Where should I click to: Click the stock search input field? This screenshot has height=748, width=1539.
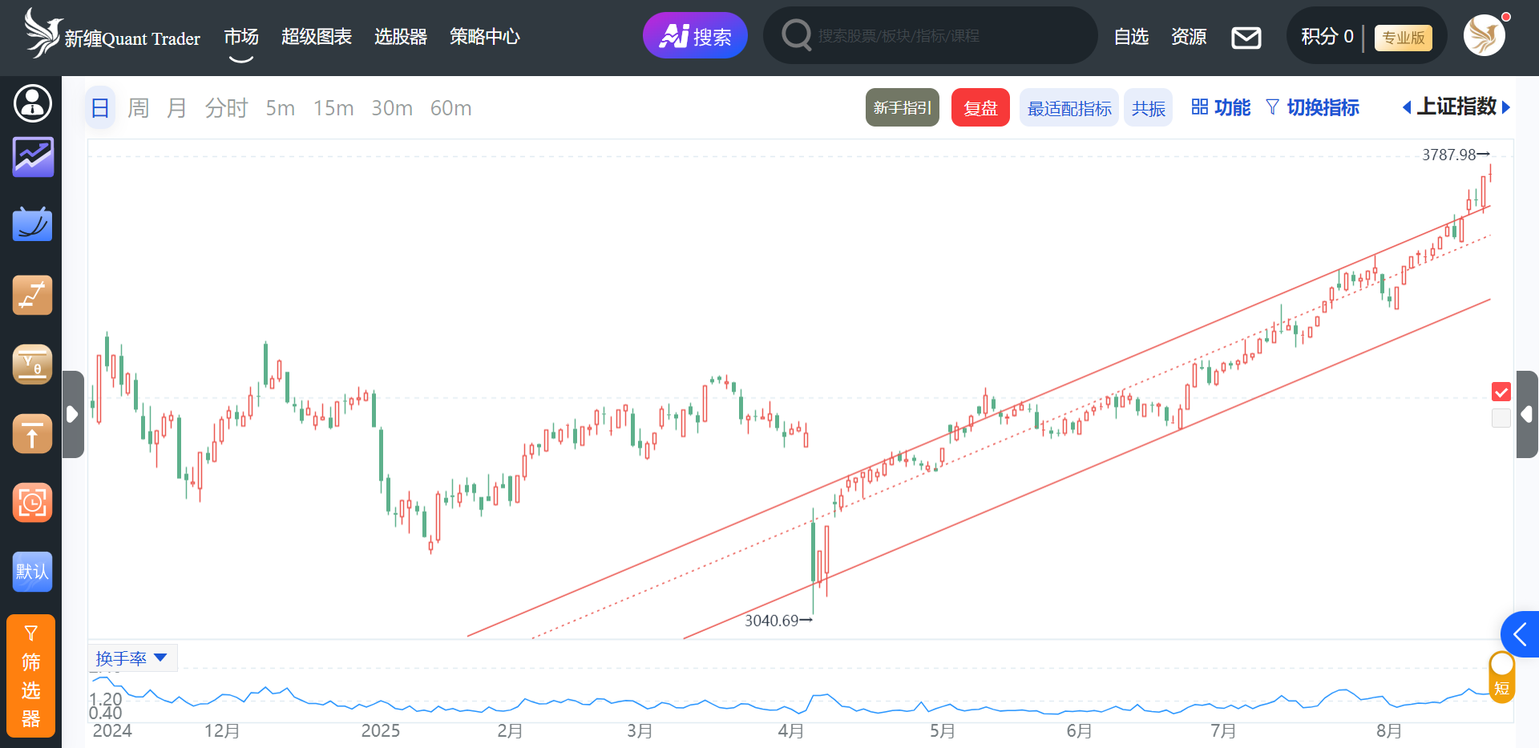click(x=946, y=36)
